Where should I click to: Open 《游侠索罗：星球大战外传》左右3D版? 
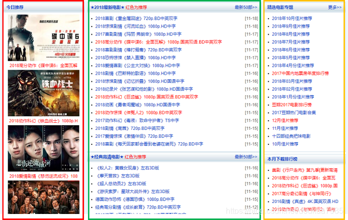tap(132, 192)
